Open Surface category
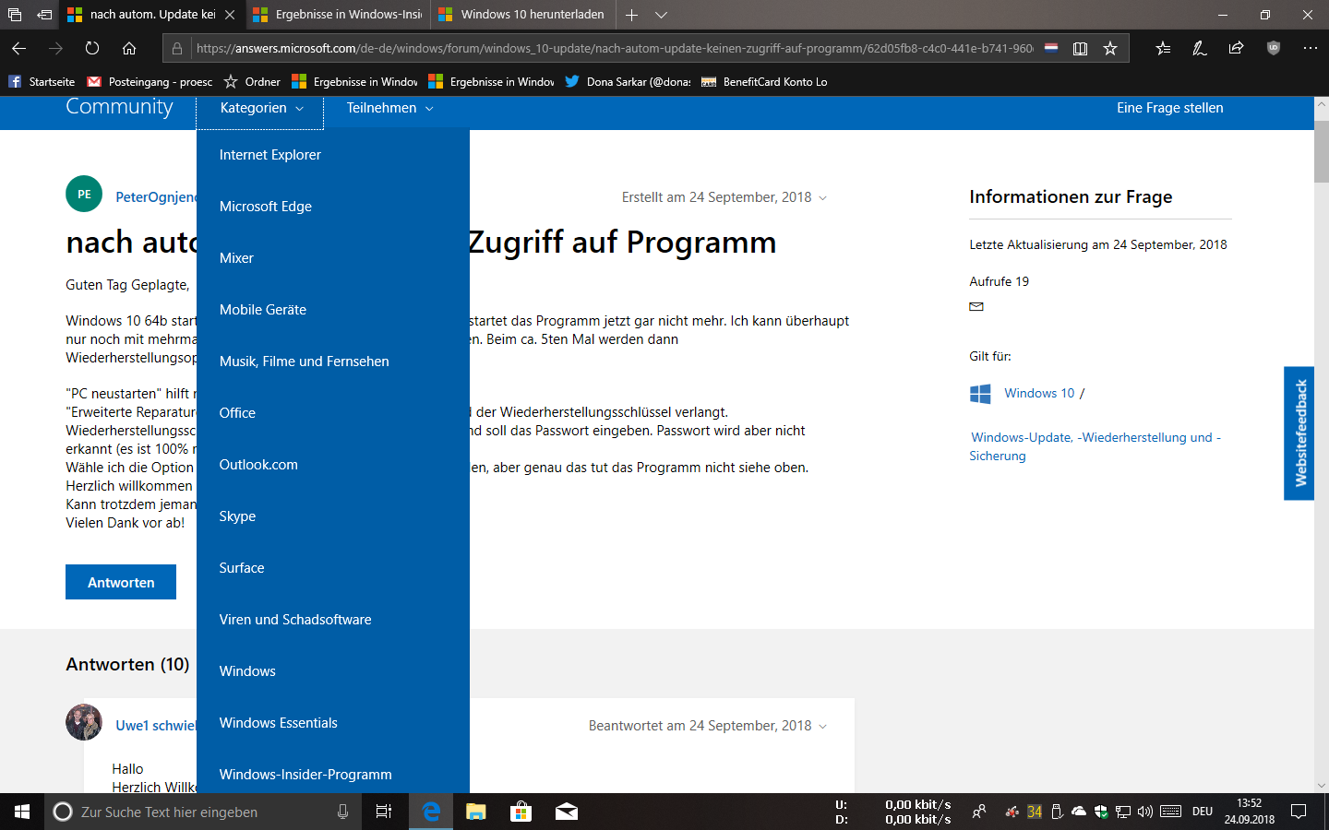The image size is (1329, 830). 333,568
